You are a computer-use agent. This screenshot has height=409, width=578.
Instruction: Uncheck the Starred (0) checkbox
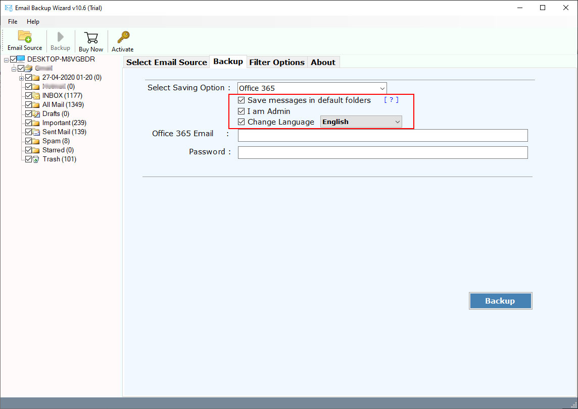point(28,150)
